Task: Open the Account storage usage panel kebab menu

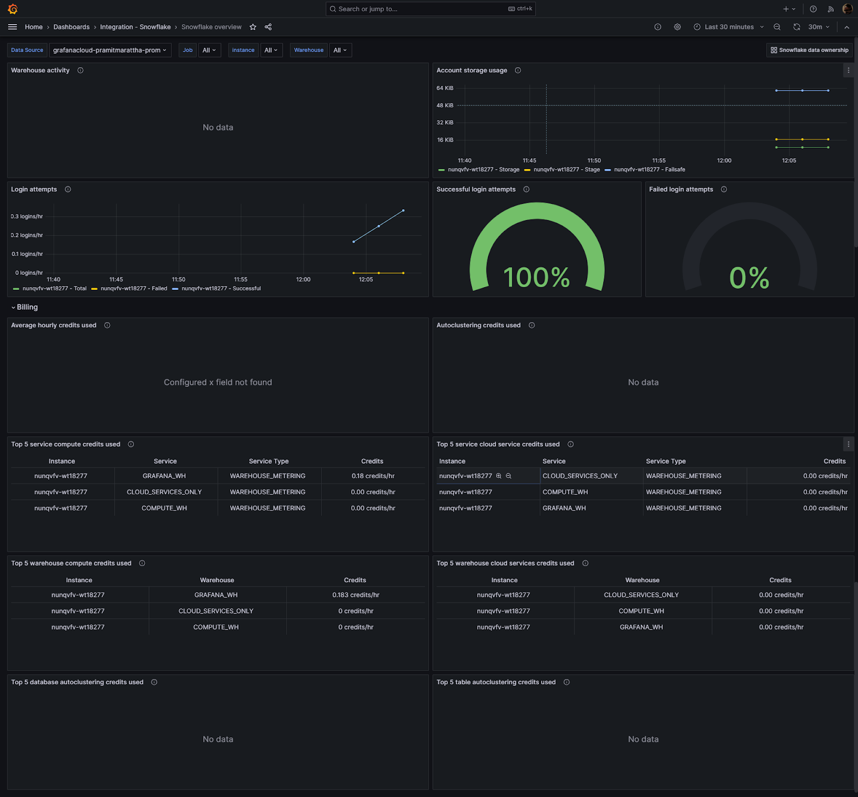Action: coord(848,70)
